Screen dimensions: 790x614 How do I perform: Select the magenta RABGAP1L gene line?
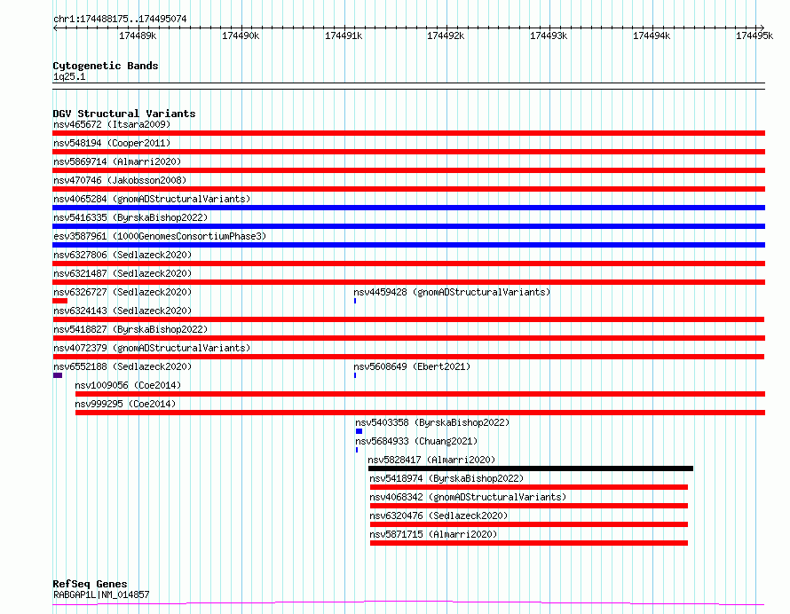pos(408,603)
